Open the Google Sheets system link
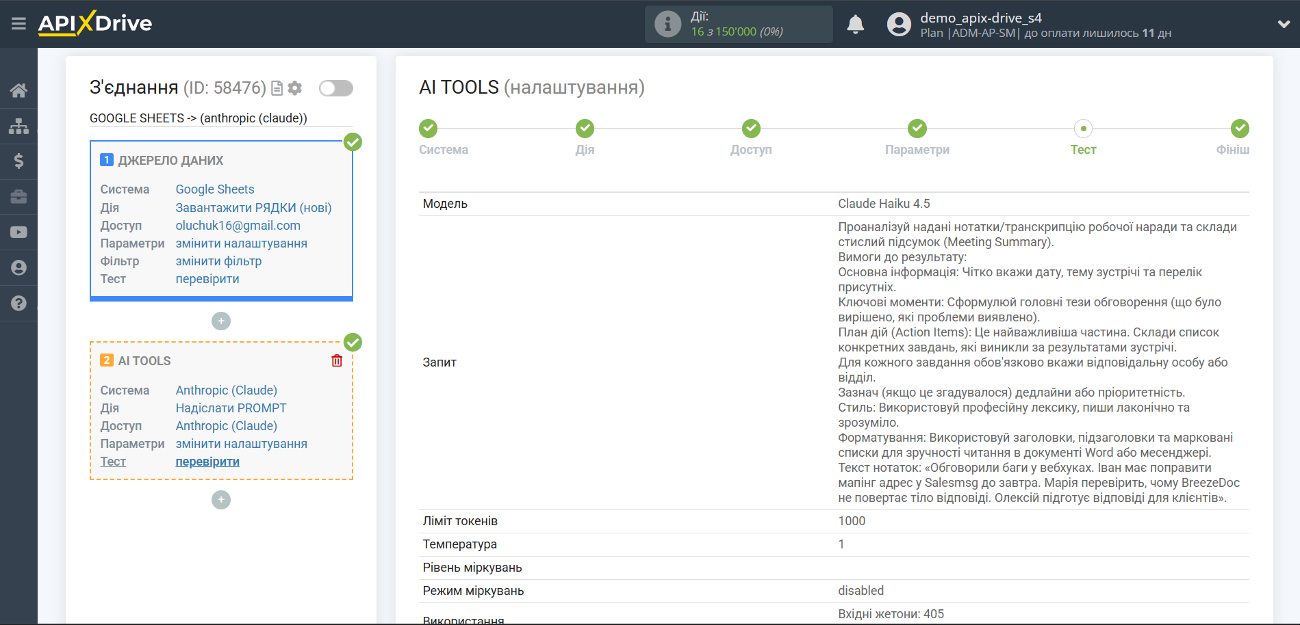1300x625 pixels. pos(215,189)
